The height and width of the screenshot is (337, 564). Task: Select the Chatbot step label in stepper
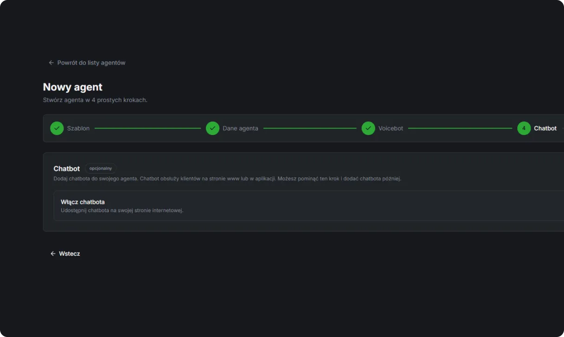point(545,129)
